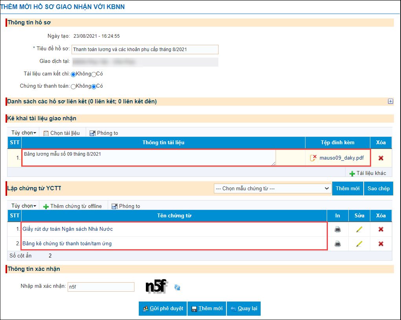Click Chọn tài liệu toolbar item
The image size is (401, 320).
coord(62,133)
